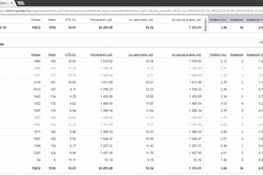The image size is (263, 175).
Task: Select the CTR value 10.65
Action: pos(72,61)
